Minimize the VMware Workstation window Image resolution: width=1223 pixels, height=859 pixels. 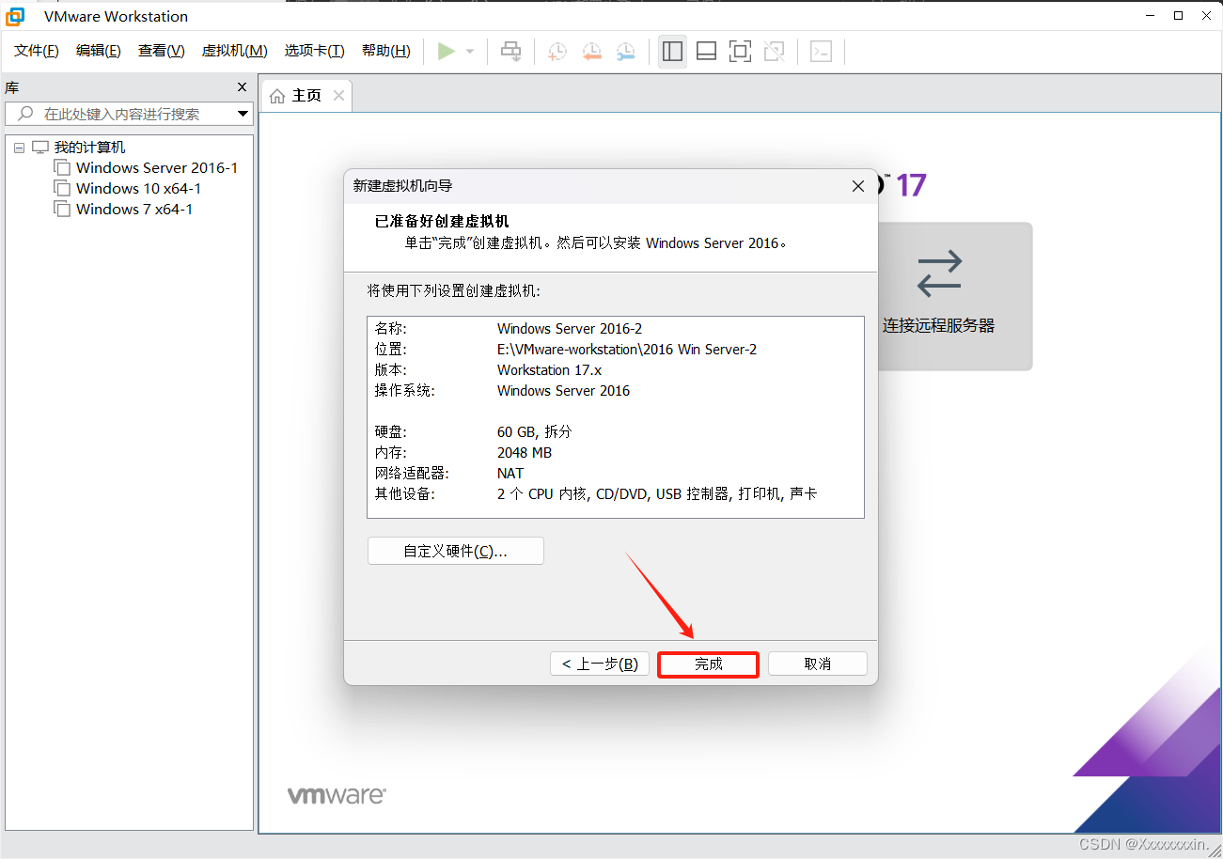(1151, 16)
